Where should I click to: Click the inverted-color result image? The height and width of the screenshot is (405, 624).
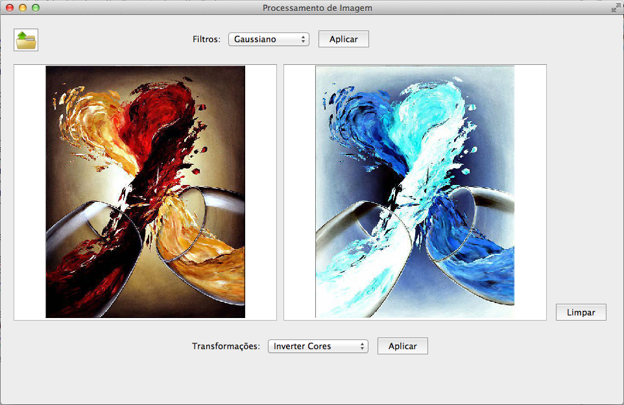(x=414, y=191)
